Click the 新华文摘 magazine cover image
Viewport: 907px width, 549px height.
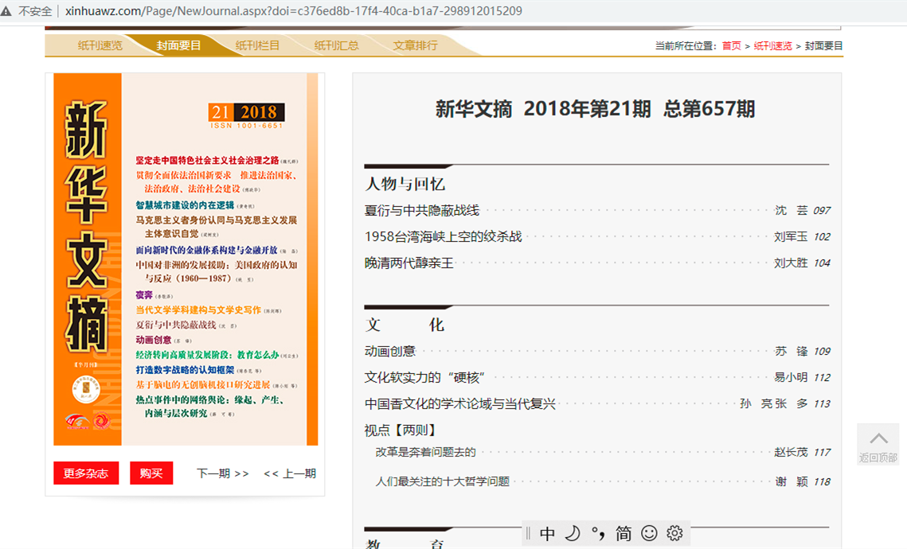point(186,259)
